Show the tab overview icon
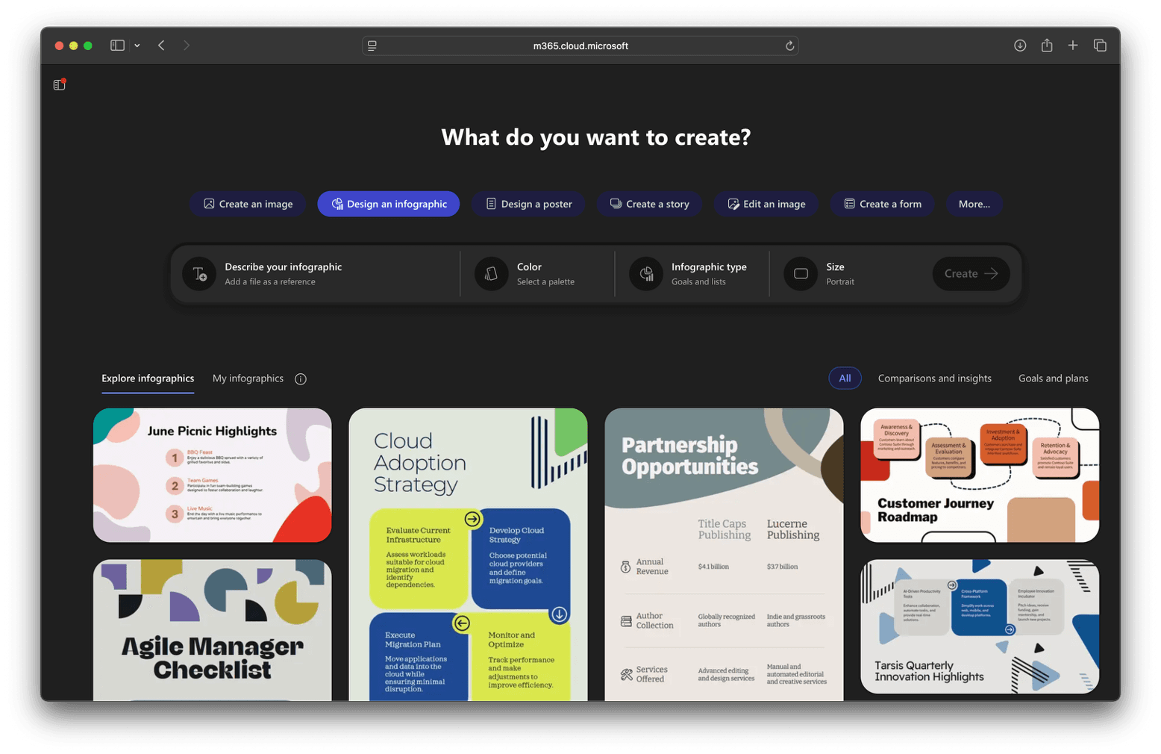Image resolution: width=1161 pixels, height=754 pixels. [1100, 46]
